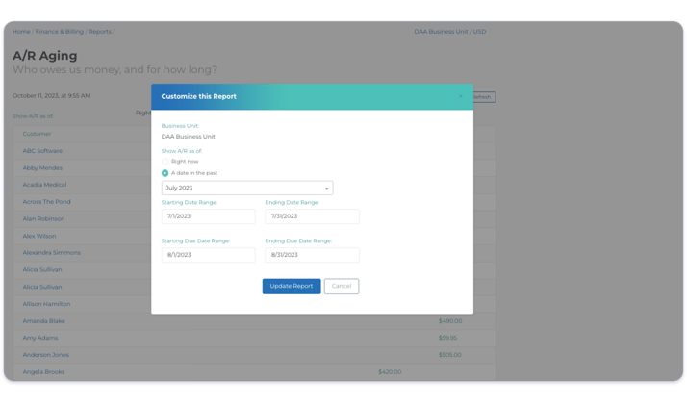Edit Starting Date Range field 7/1/2023
Viewport: 687px width, 405px height.
tap(209, 216)
